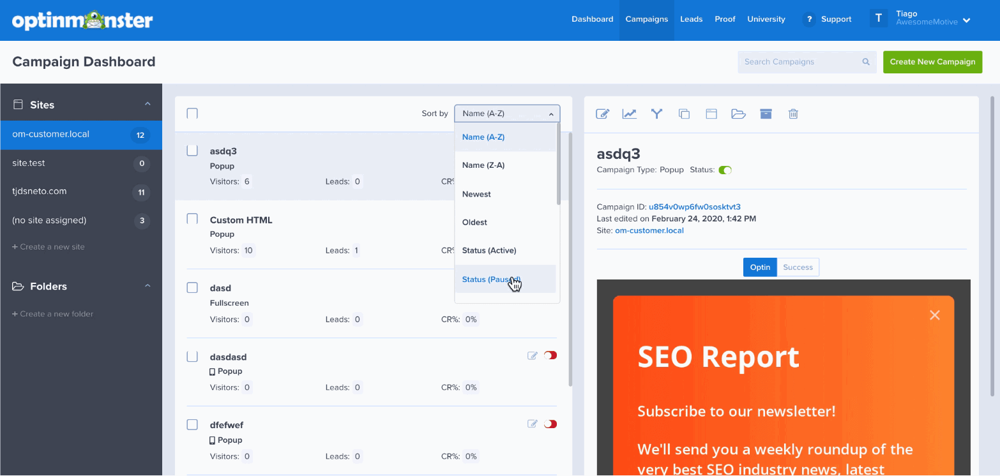Screen dimensions: 1000x476
Task: Duplicate the asdq3 campaign
Action: pyautogui.click(x=684, y=114)
